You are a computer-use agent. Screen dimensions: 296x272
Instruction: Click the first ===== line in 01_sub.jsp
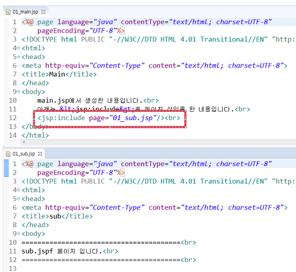pos(109,242)
